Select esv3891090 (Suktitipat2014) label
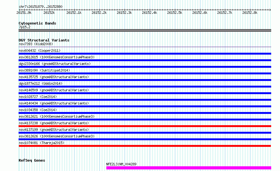Screen dimensions: 280x171 pyautogui.click(x=44, y=70)
